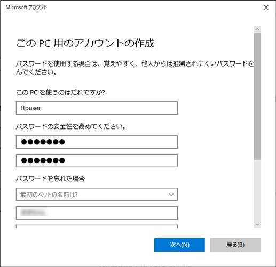Click the 次へ(N) button
Image resolution: width=276 pixels, height=267 pixels.
(179, 245)
